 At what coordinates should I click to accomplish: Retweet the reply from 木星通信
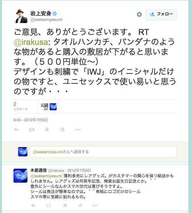pos(49,205)
